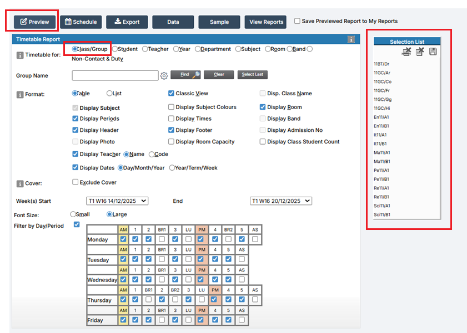Click the info icon in Timetable Report header
The height and width of the screenshot is (333, 467).
351,39
